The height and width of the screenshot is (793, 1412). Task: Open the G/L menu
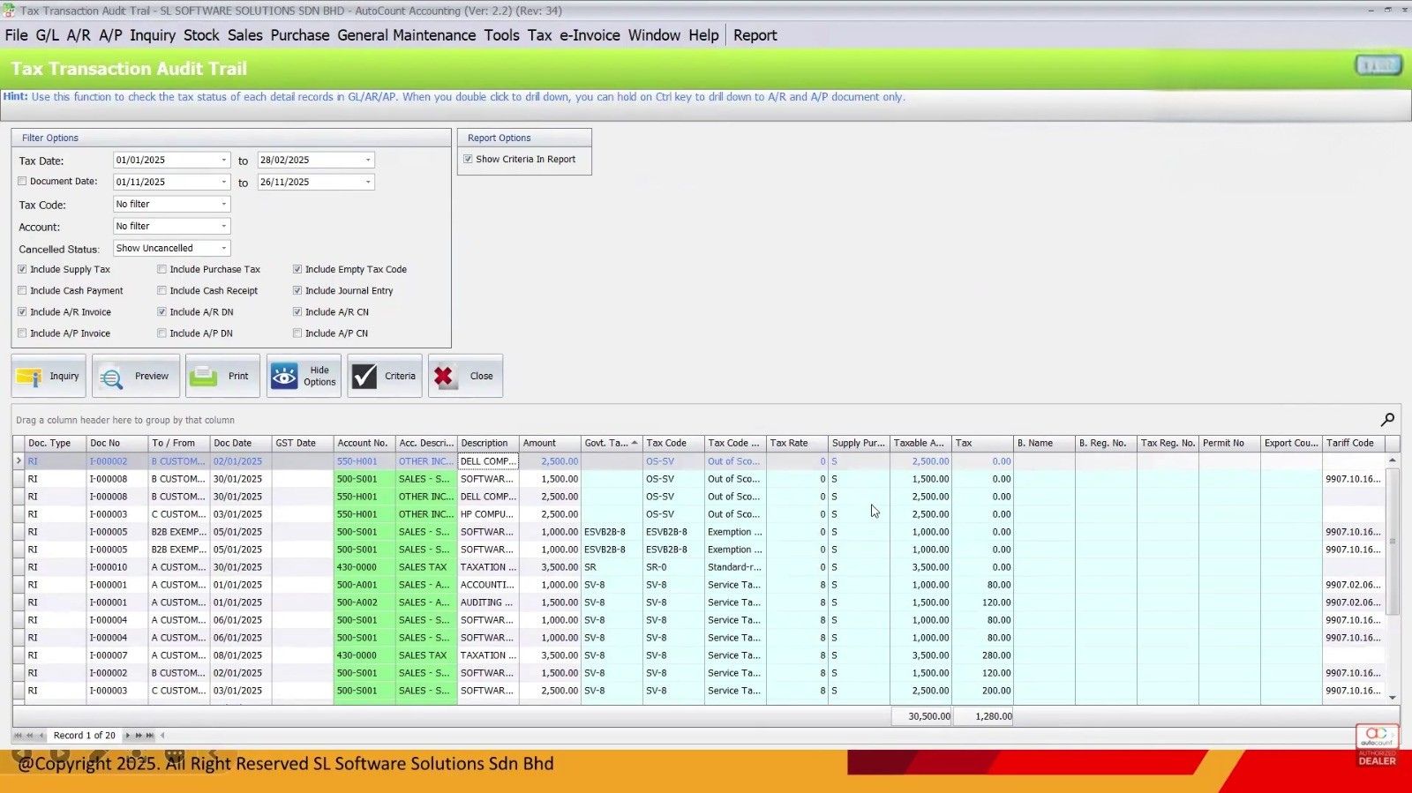(47, 35)
